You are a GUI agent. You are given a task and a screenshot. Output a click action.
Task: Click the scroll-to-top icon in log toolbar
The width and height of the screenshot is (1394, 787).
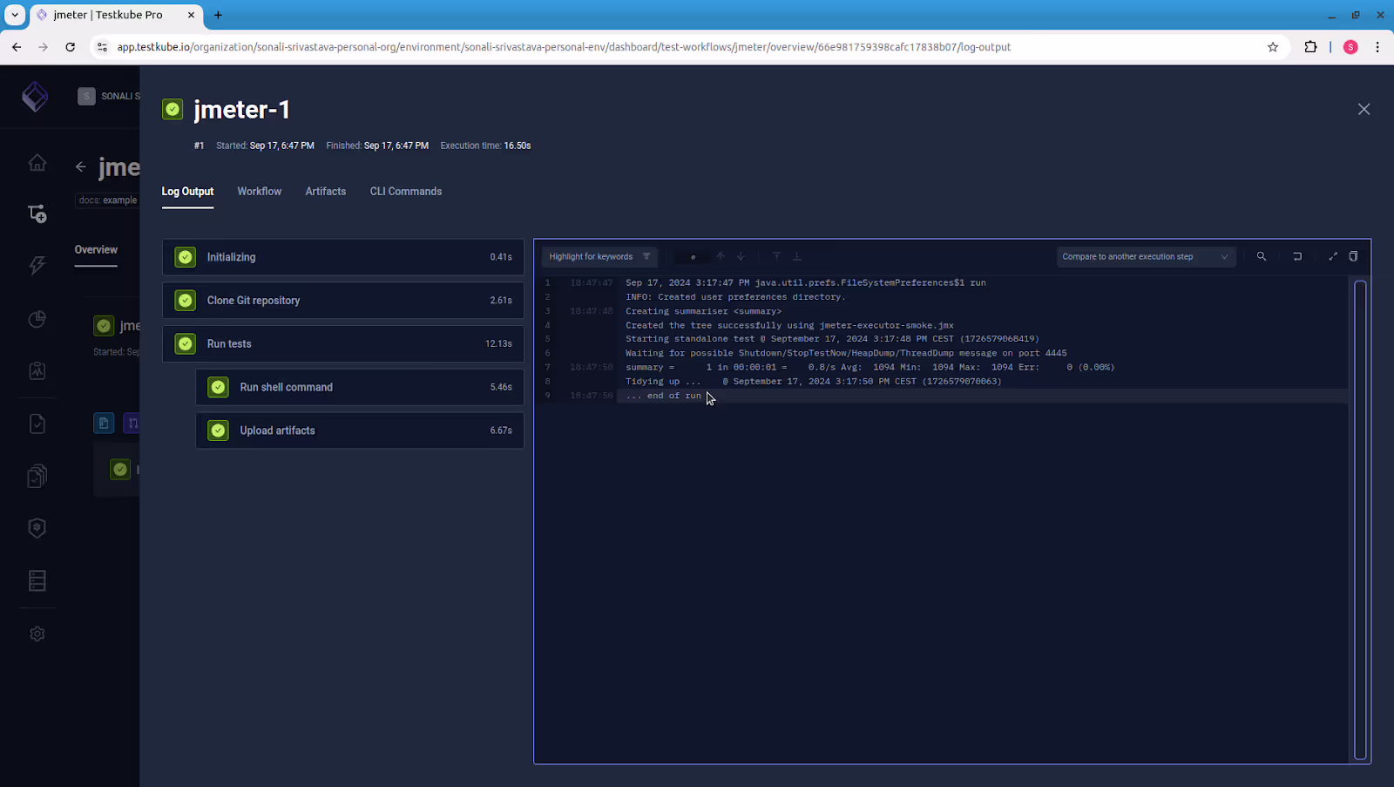[776, 256]
